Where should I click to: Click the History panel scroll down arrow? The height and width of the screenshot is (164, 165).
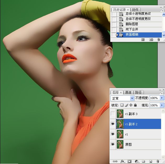(164, 35)
